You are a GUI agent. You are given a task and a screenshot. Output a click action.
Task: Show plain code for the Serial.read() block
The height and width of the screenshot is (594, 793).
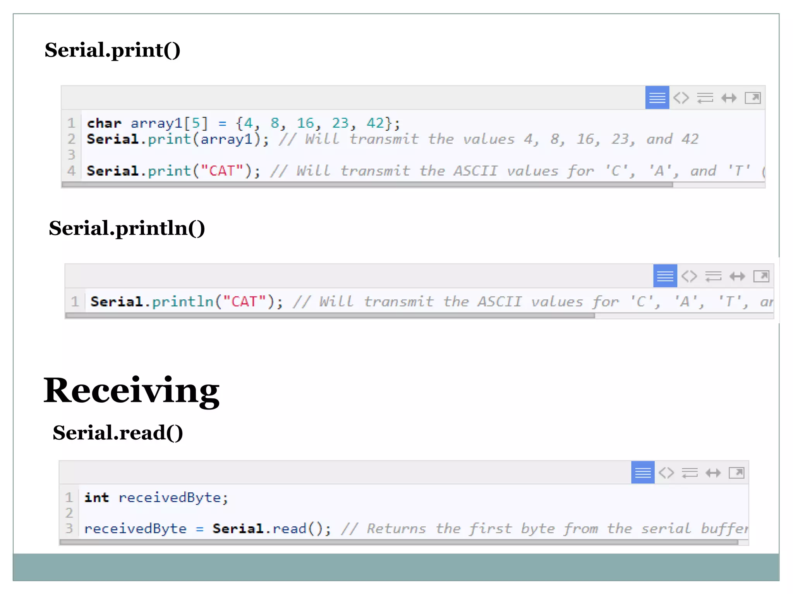pos(666,473)
